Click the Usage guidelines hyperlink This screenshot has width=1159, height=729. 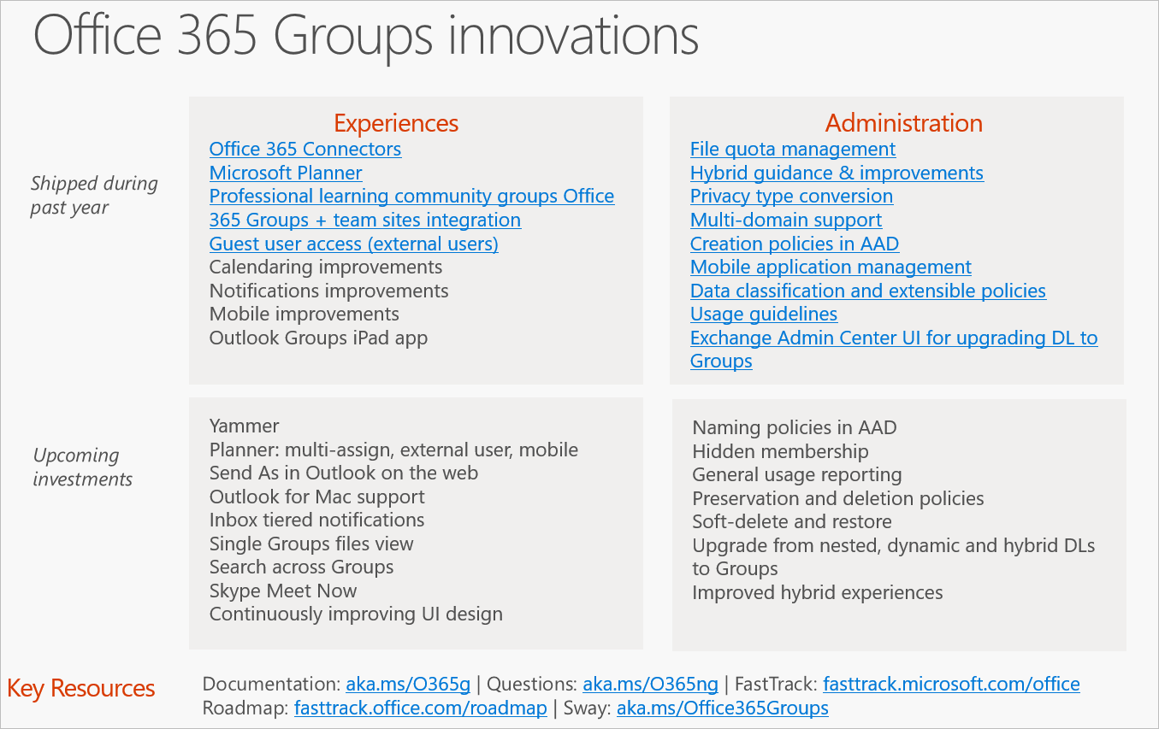pyautogui.click(x=764, y=314)
